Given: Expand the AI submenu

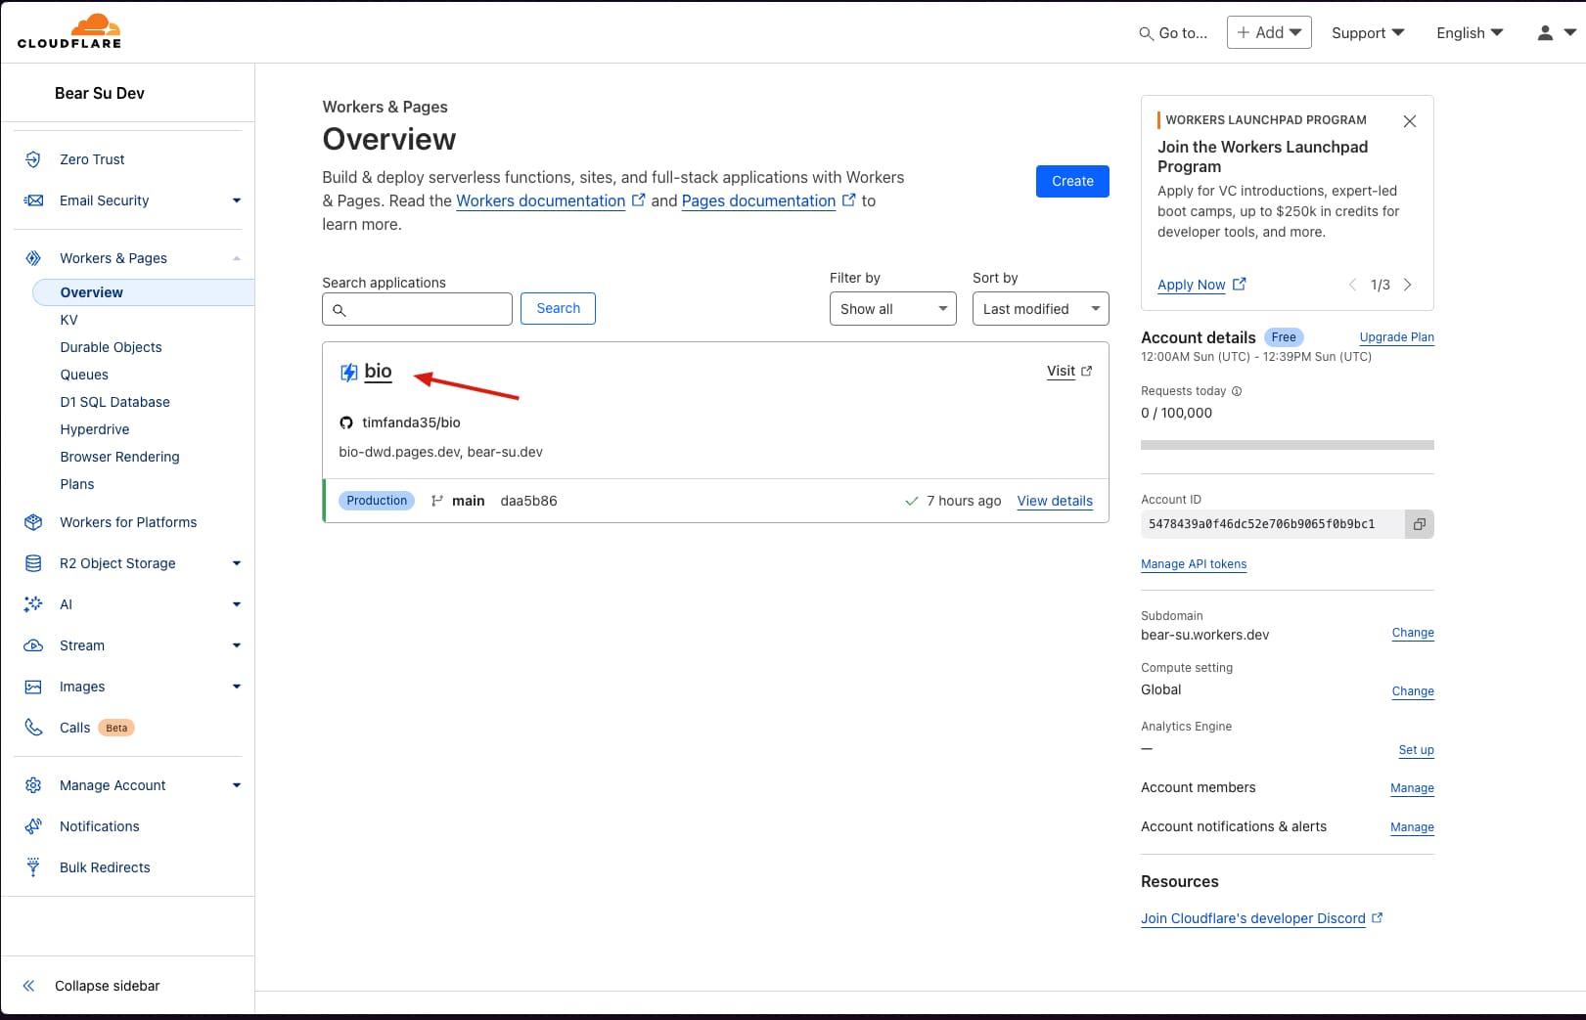Looking at the screenshot, I should pos(236,604).
